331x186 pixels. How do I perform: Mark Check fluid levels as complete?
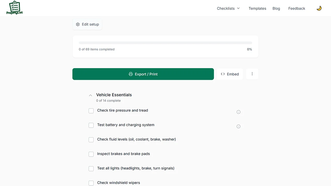pos(91,140)
